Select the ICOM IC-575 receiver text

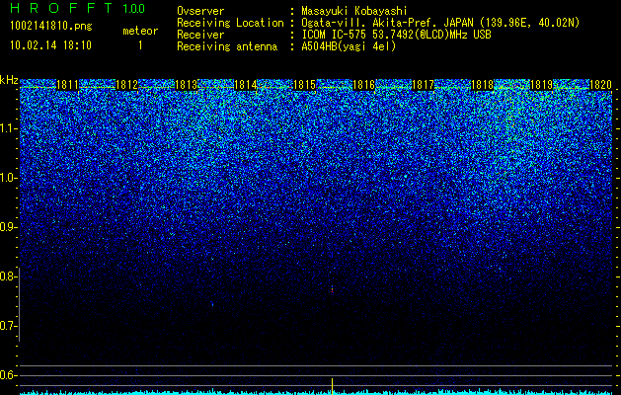tap(396, 35)
